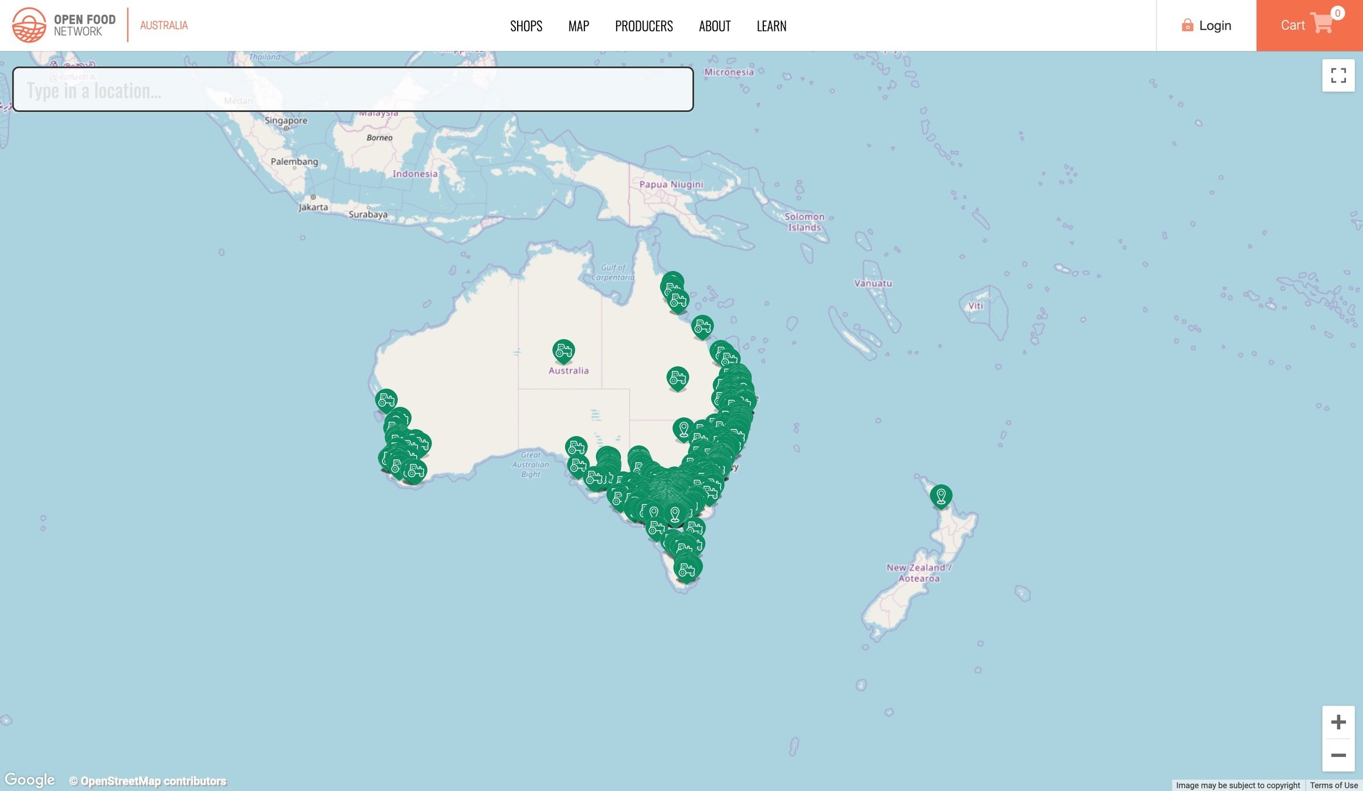
Task: Open the shopping cart
Action: (x=1308, y=25)
